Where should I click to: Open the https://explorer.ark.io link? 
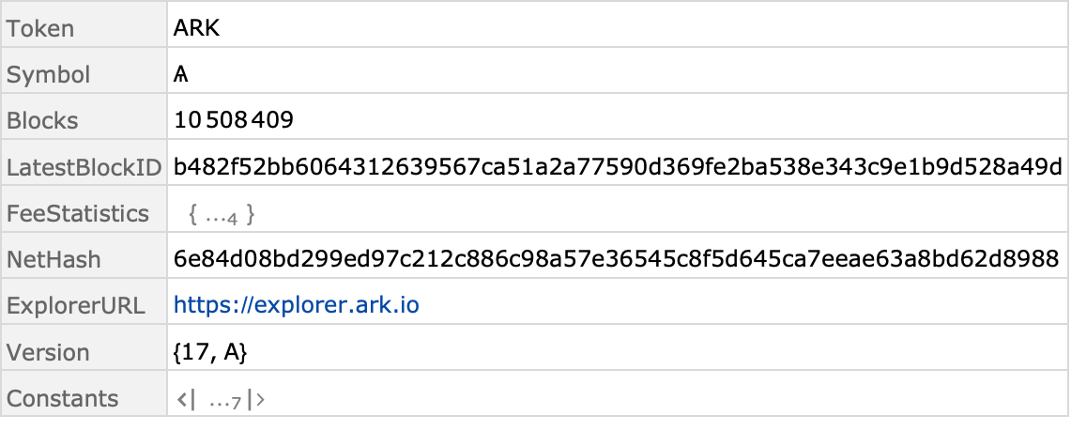pyautogui.click(x=297, y=305)
